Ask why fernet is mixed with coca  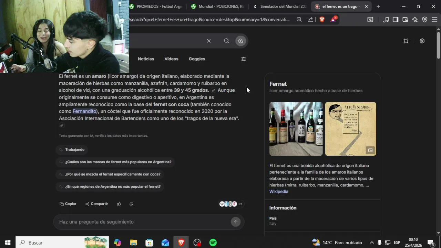(x=110, y=174)
